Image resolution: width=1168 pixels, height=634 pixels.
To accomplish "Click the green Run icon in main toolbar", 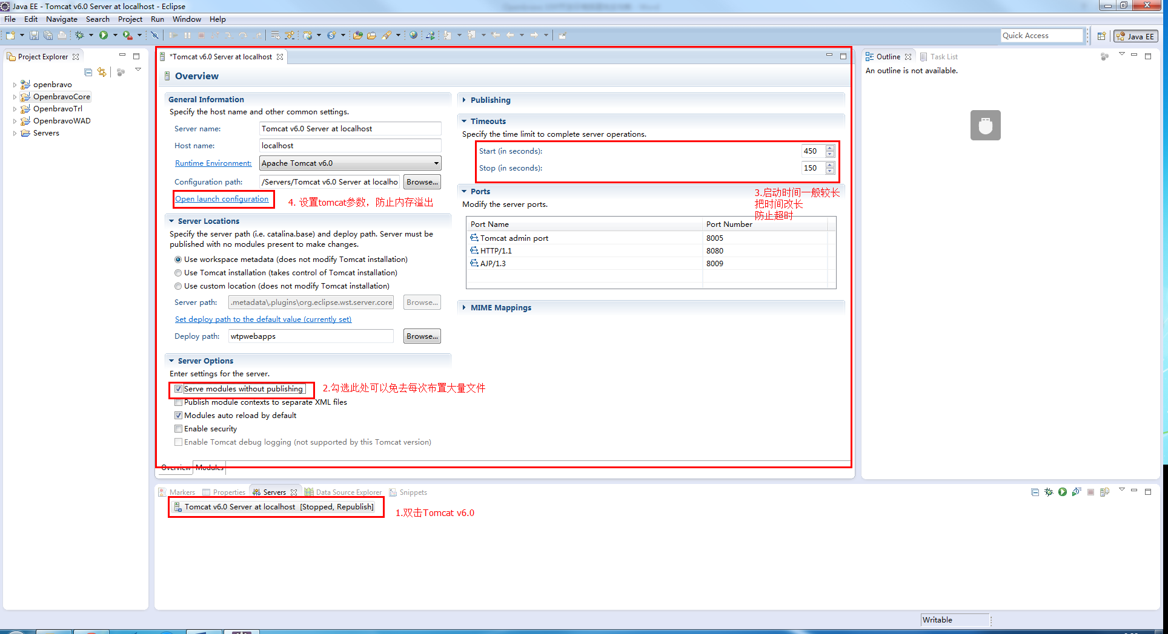I will click(104, 35).
